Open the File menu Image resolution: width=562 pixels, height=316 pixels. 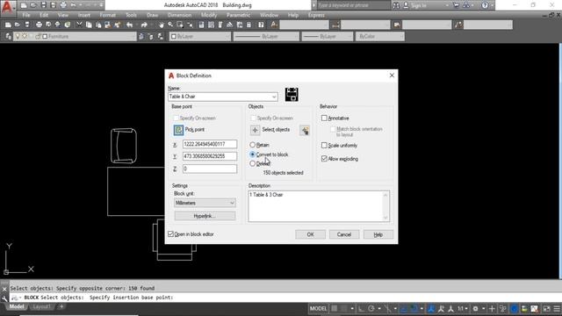[x=26, y=15]
